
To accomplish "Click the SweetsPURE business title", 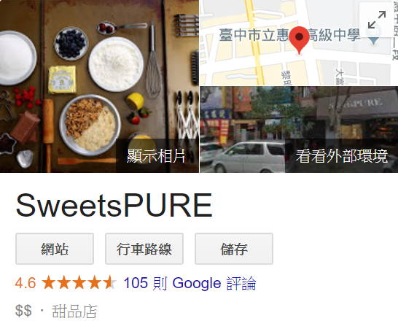I will tap(114, 205).
